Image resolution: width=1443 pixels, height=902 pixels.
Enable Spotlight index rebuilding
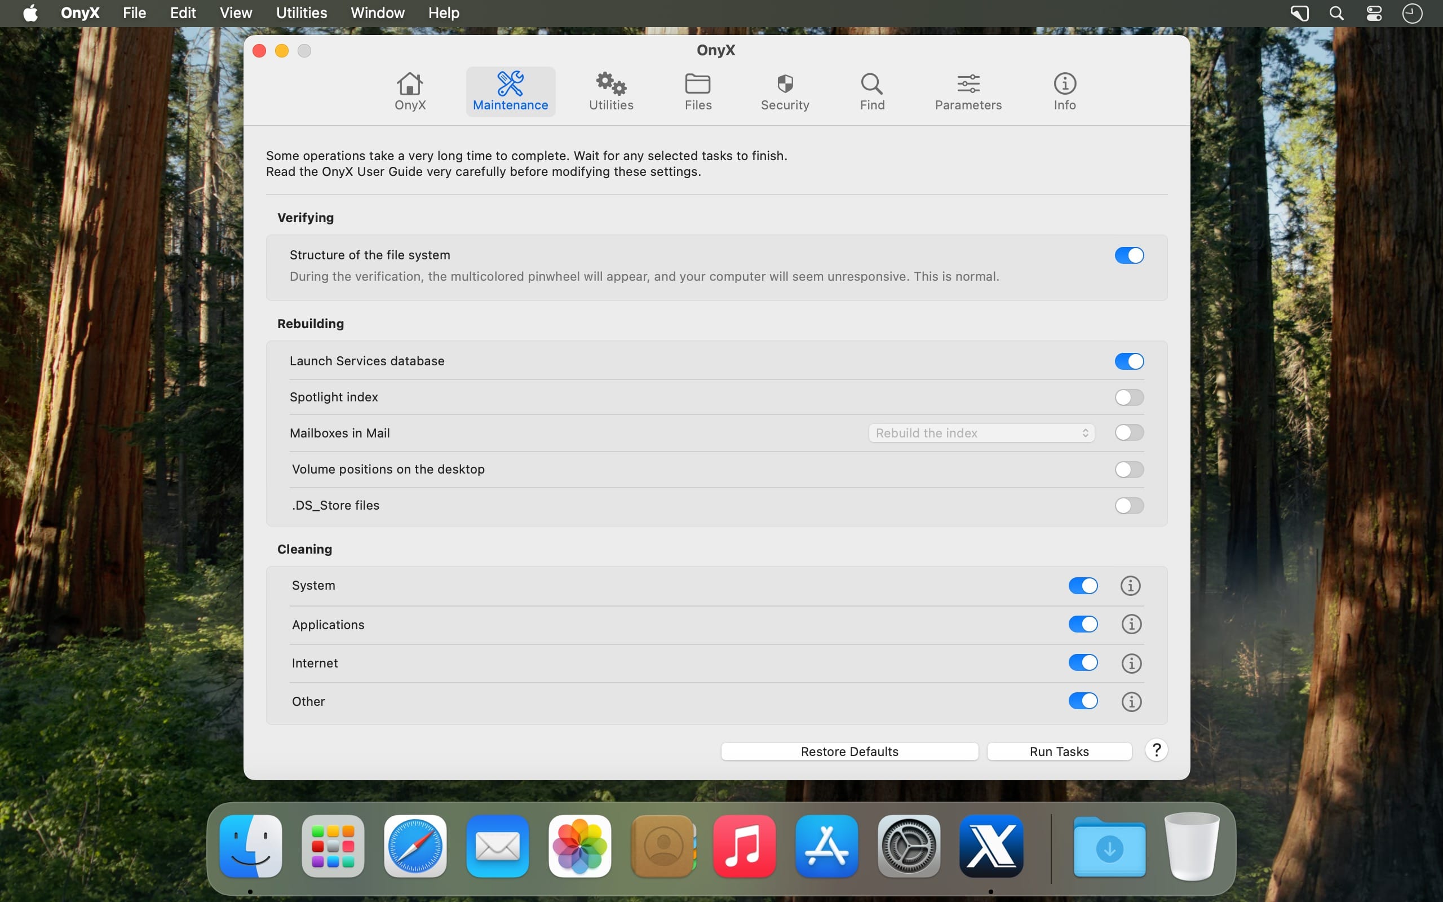(x=1129, y=397)
